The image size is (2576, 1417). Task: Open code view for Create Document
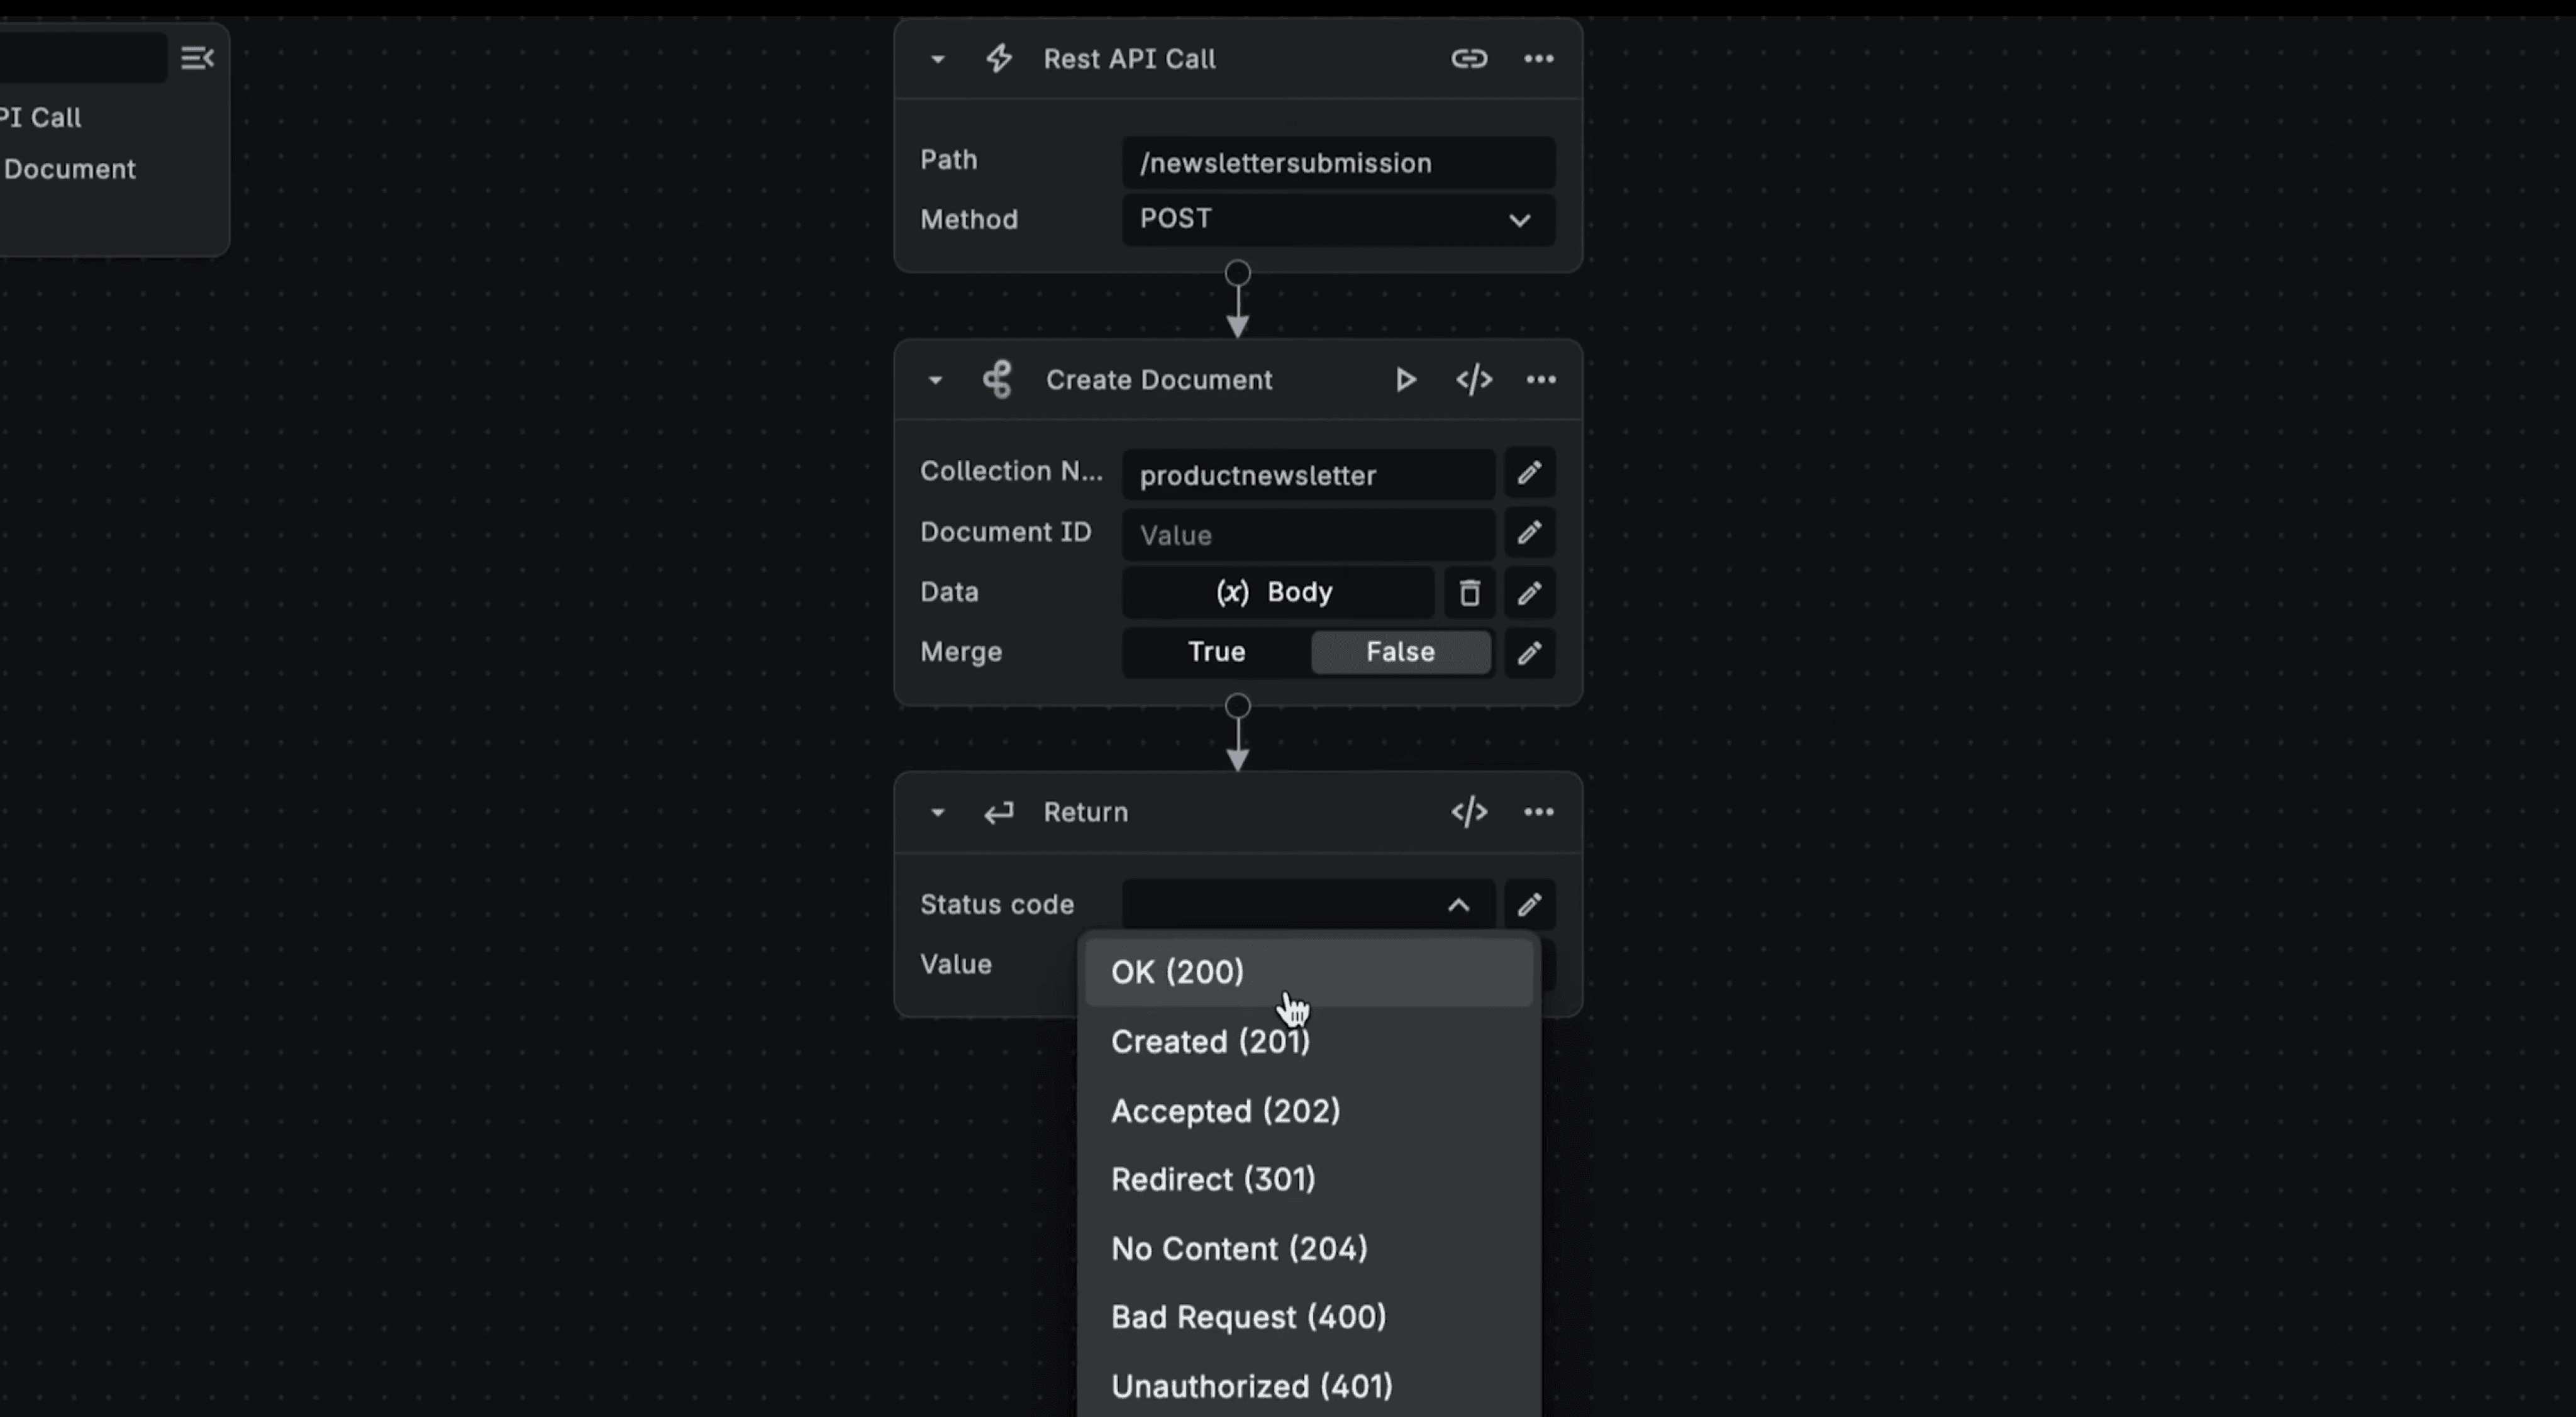coord(1474,380)
